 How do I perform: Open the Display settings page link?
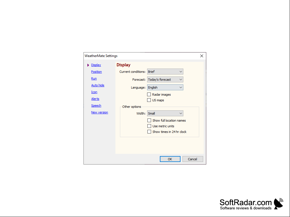[x=96, y=65]
